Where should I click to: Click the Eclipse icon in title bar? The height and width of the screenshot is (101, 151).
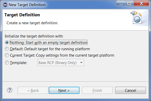pyautogui.click(x=5, y=5)
